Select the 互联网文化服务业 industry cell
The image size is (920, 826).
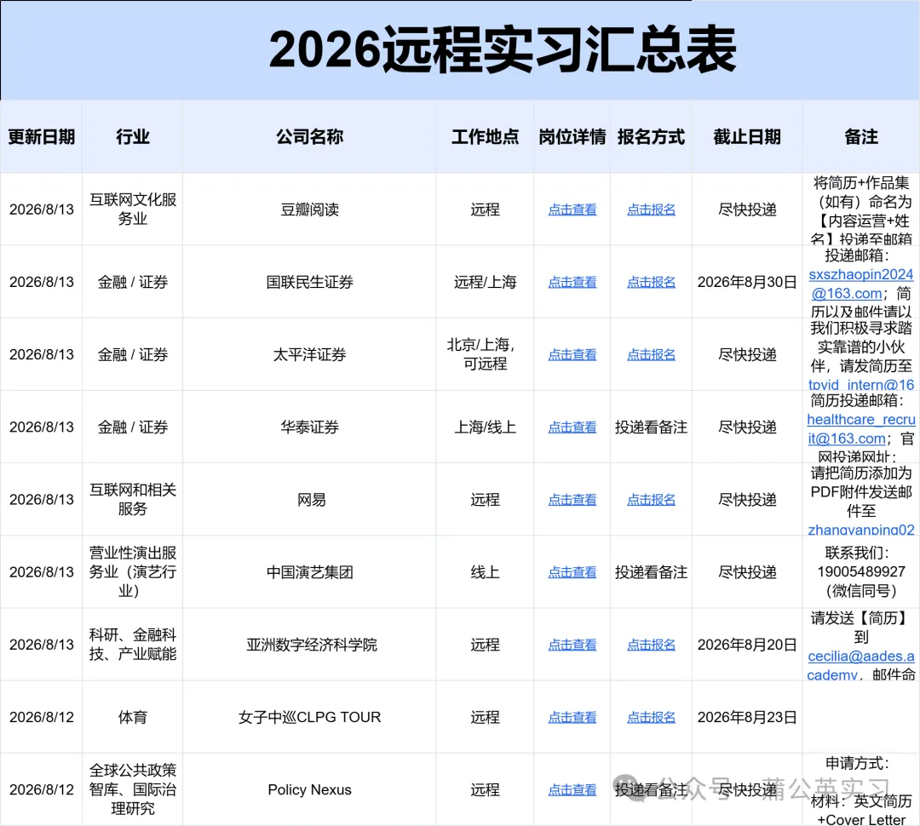133,209
